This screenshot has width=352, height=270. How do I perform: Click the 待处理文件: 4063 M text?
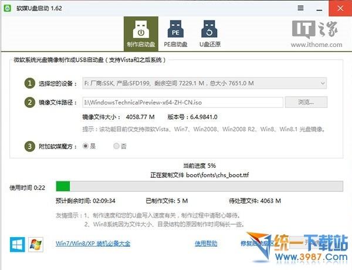(x=255, y=201)
